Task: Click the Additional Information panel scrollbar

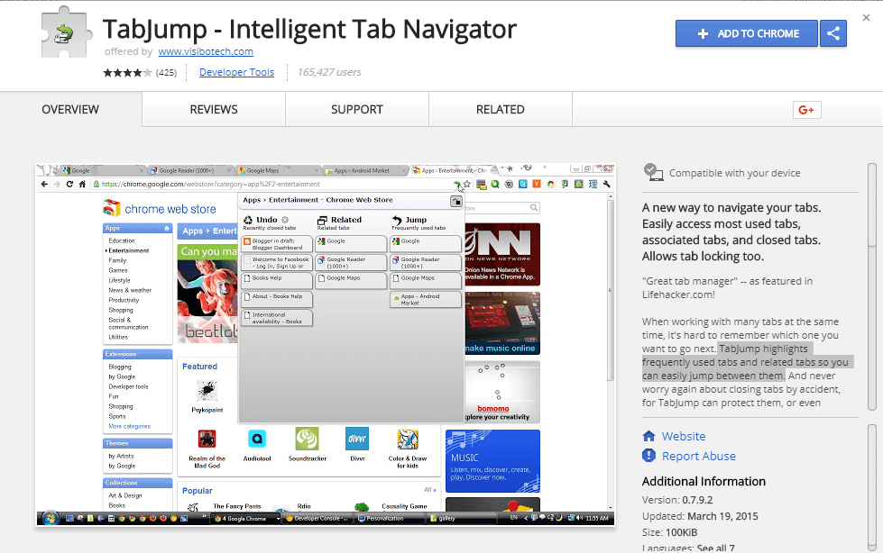Action: tap(872, 486)
